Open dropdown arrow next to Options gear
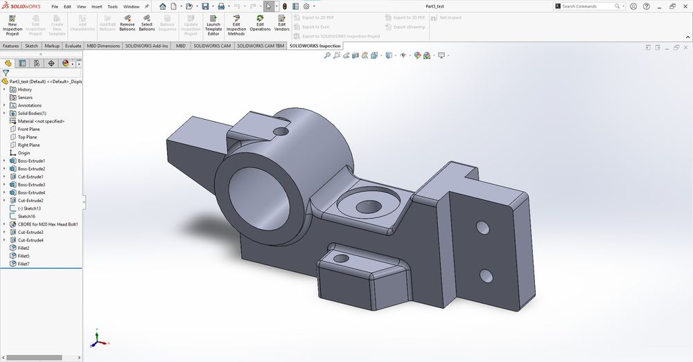The width and height of the screenshot is (693, 362). pos(314,6)
